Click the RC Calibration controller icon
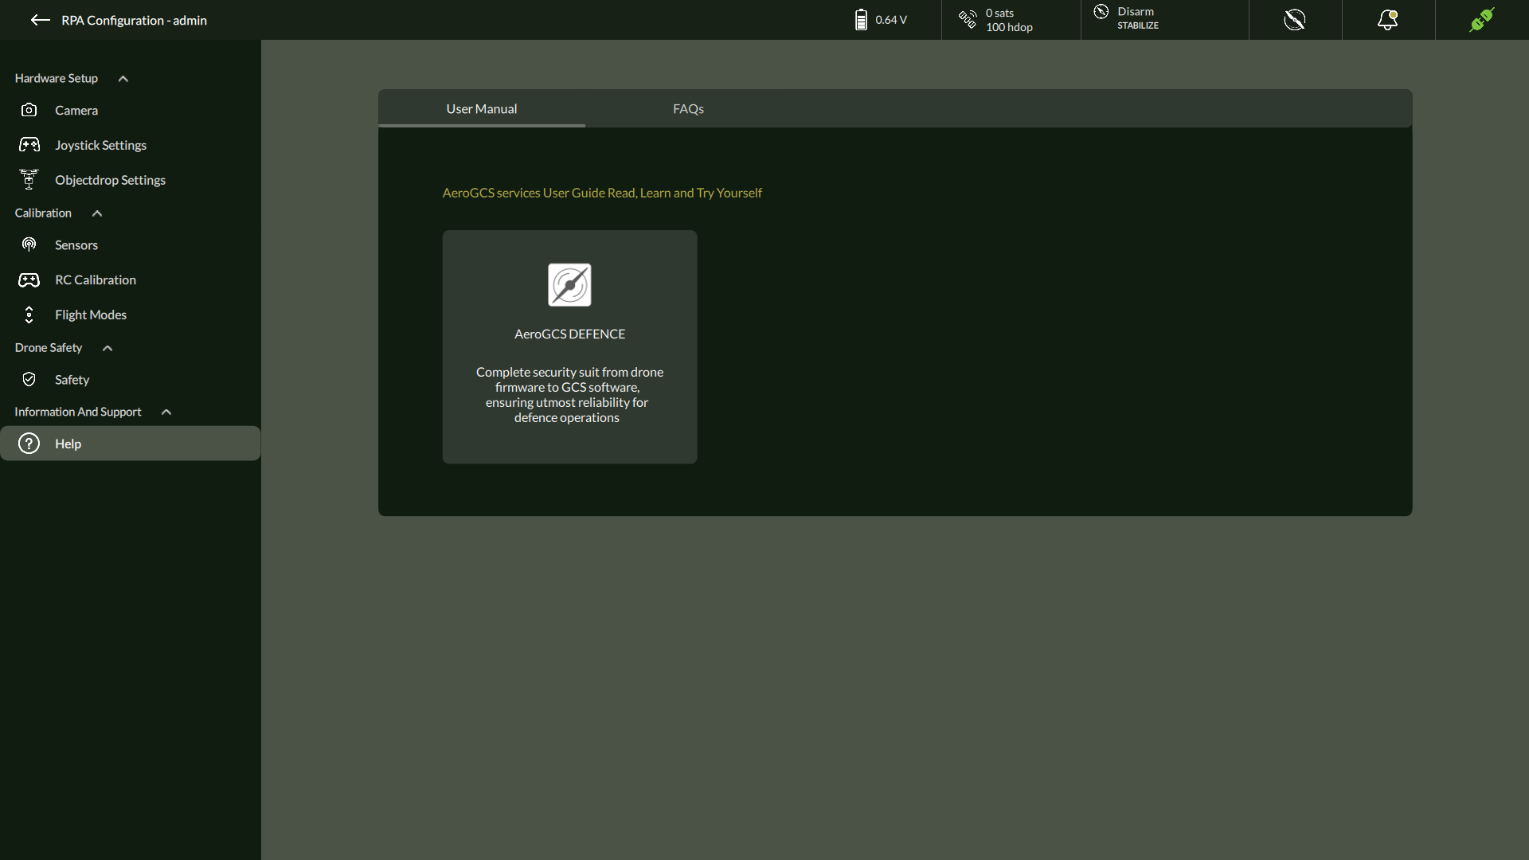This screenshot has height=860, width=1529. coord(29,280)
